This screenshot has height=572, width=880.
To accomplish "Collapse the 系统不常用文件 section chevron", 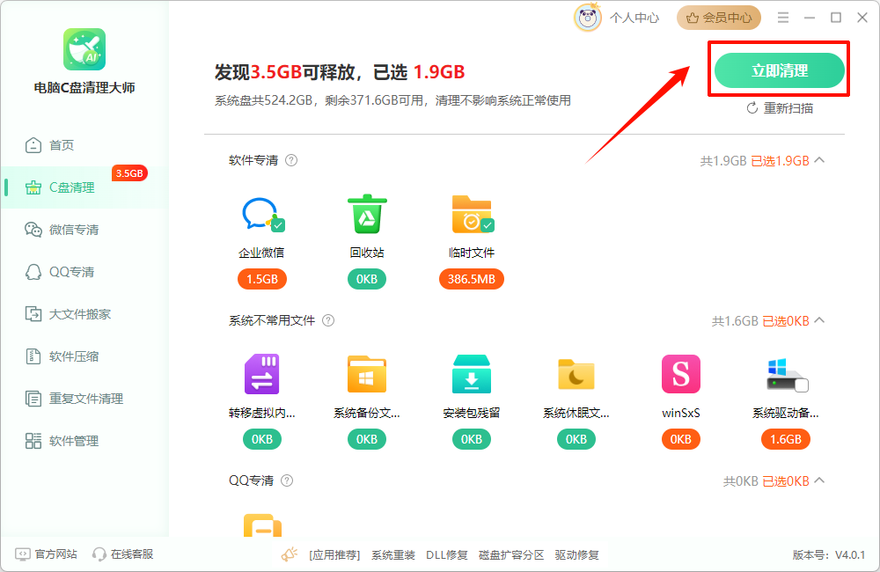I will pyautogui.click(x=818, y=320).
